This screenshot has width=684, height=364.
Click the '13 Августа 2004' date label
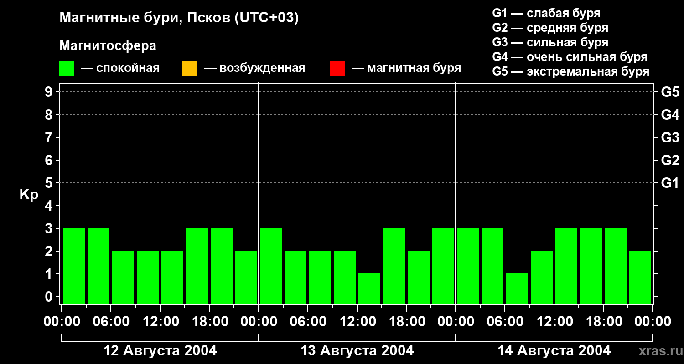(357, 351)
